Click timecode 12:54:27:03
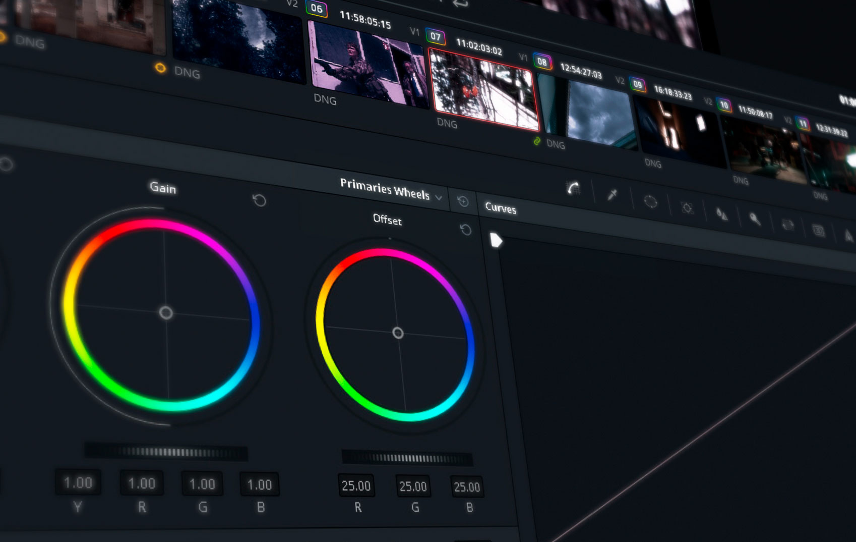856x542 pixels. 581,71
